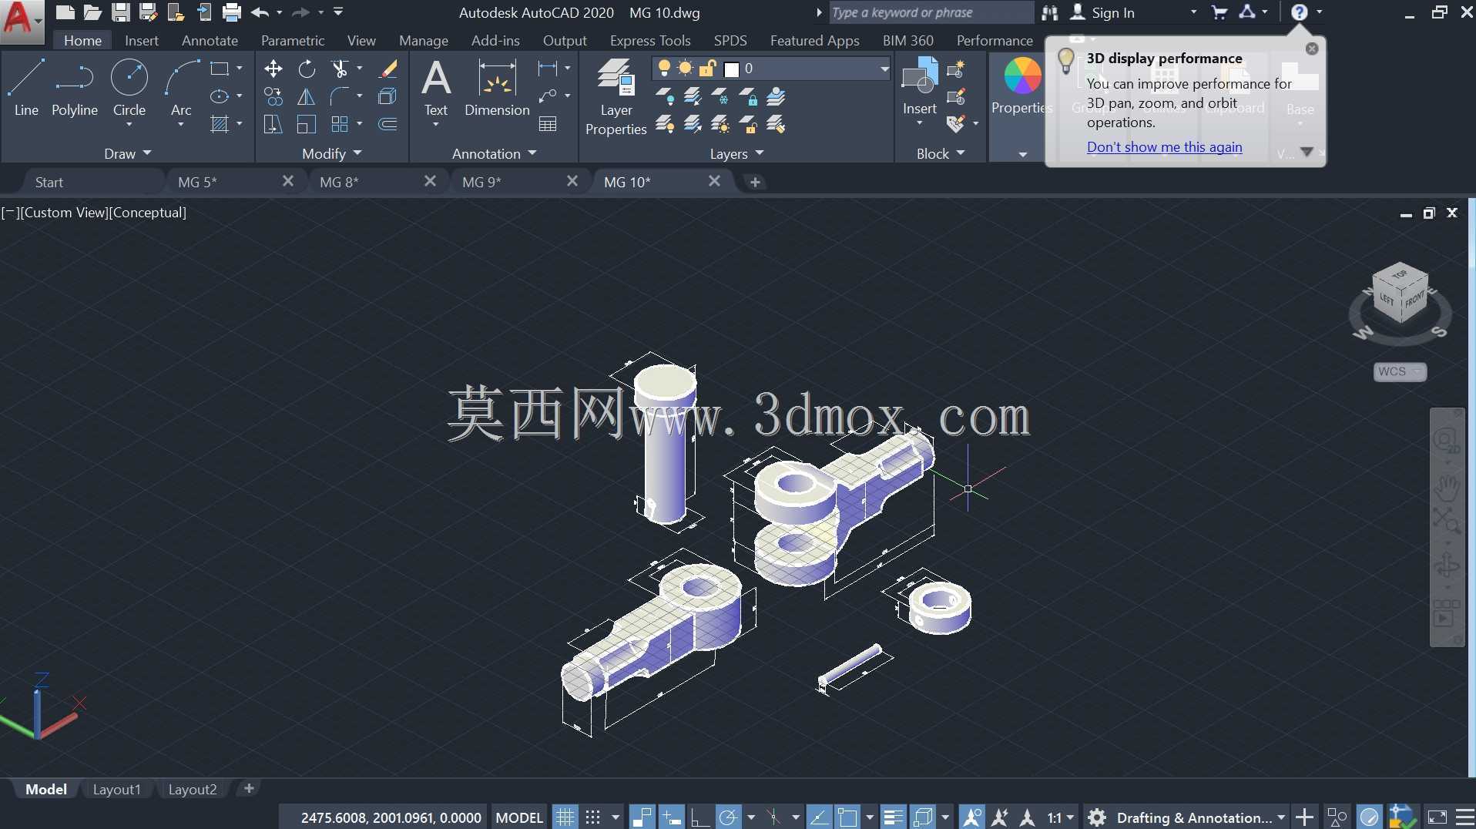
Task: Click the Rotate tool icon
Action: pos(307,69)
